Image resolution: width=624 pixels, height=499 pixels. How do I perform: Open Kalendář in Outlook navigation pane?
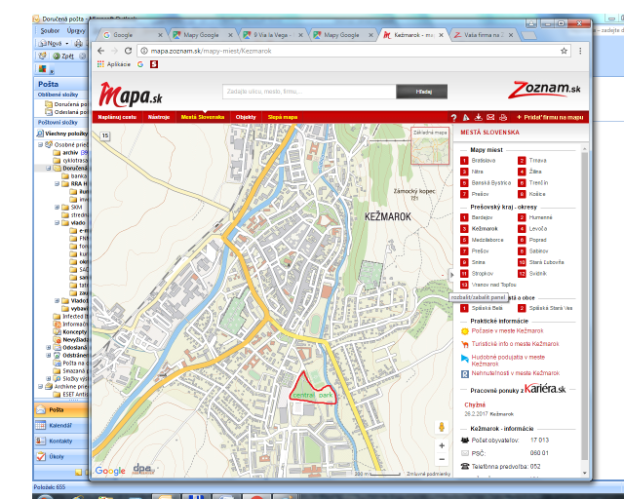tap(60, 425)
